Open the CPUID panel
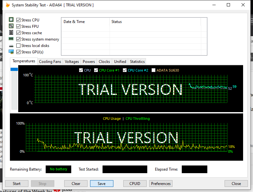Screen dimensions: 253x192 pos(135,184)
